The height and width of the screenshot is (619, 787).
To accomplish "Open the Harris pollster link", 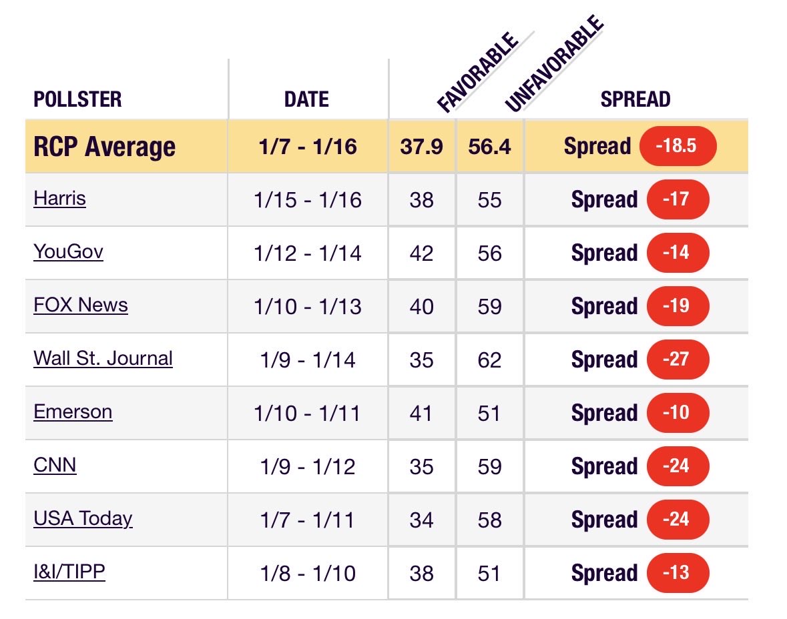I will [x=59, y=199].
